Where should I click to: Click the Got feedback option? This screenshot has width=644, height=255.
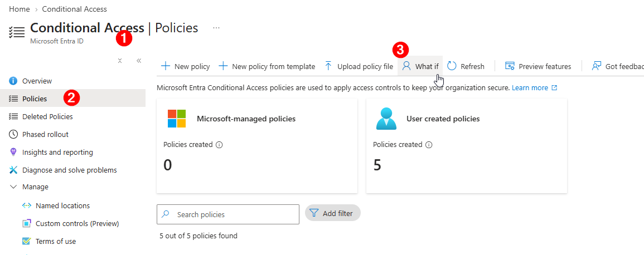[618, 66]
